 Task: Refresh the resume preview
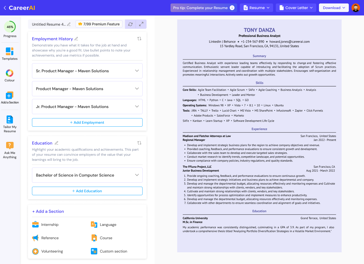click(x=130, y=24)
